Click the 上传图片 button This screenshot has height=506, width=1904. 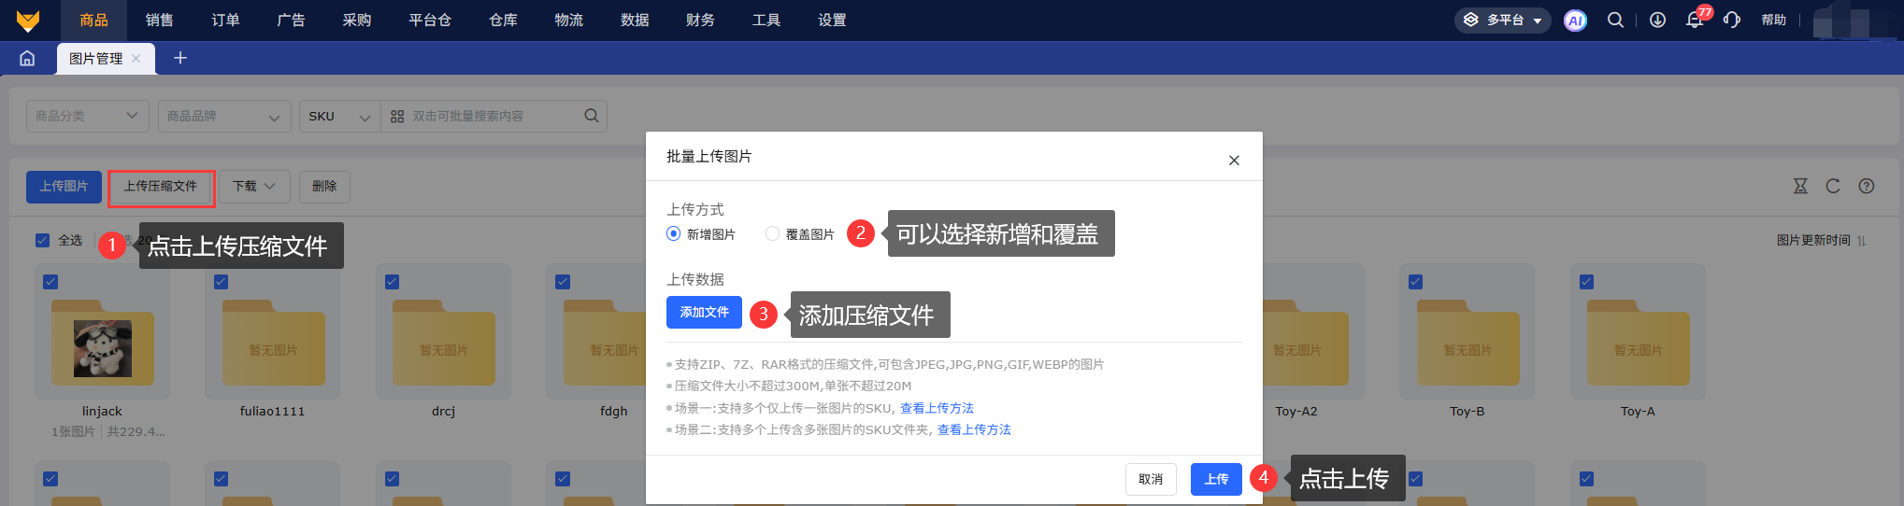coord(64,187)
